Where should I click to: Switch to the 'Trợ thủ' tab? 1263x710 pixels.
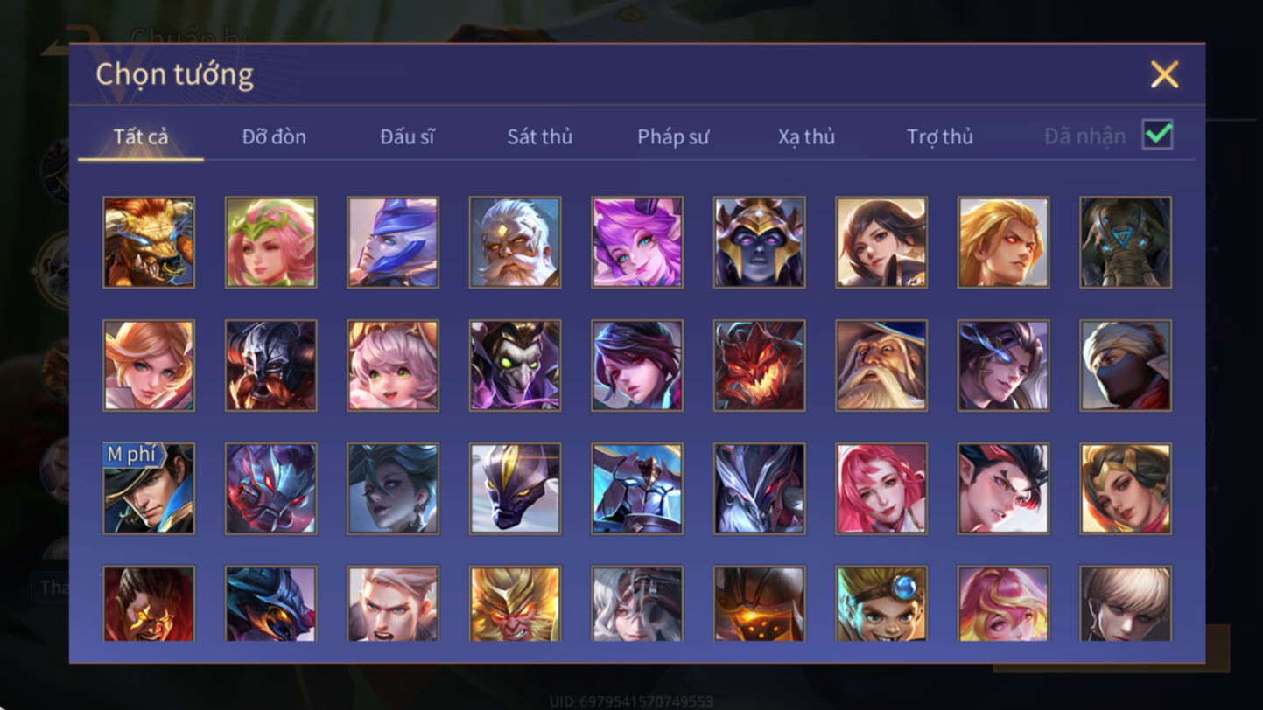pyautogui.click(x=940, y=136)
